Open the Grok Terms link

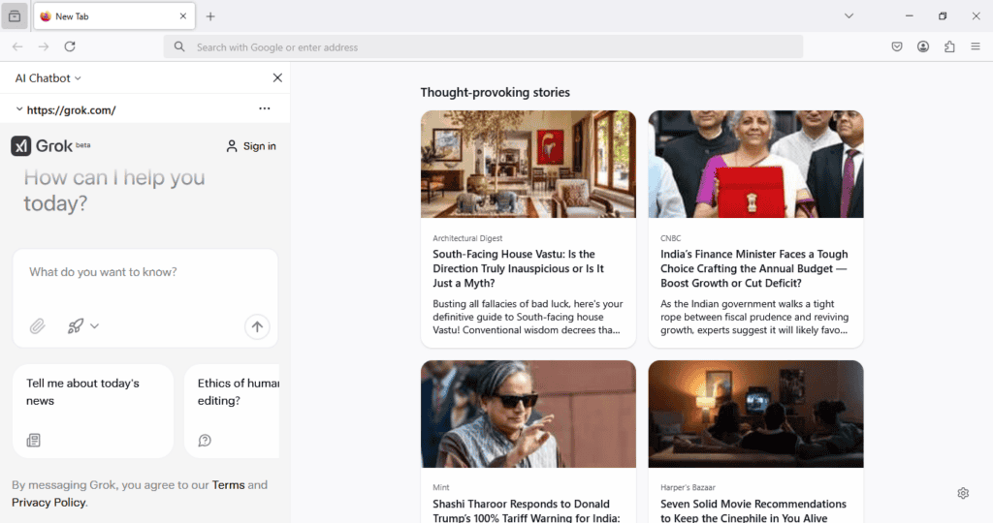pyautogui.click(x=228, y=485)
